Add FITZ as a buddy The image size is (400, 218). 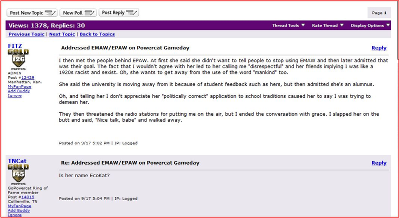(18, 91)
